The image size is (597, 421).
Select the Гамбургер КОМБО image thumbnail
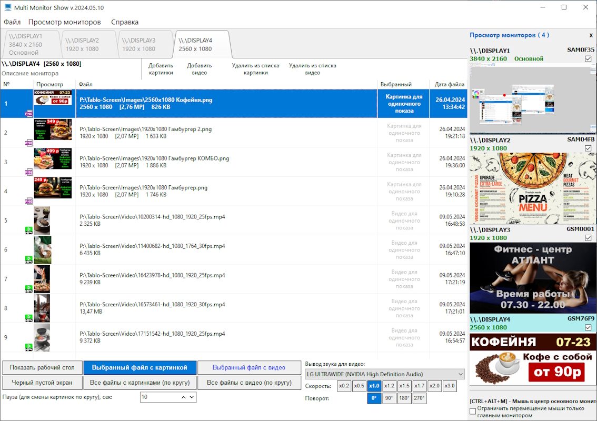(x=53, y=158)
